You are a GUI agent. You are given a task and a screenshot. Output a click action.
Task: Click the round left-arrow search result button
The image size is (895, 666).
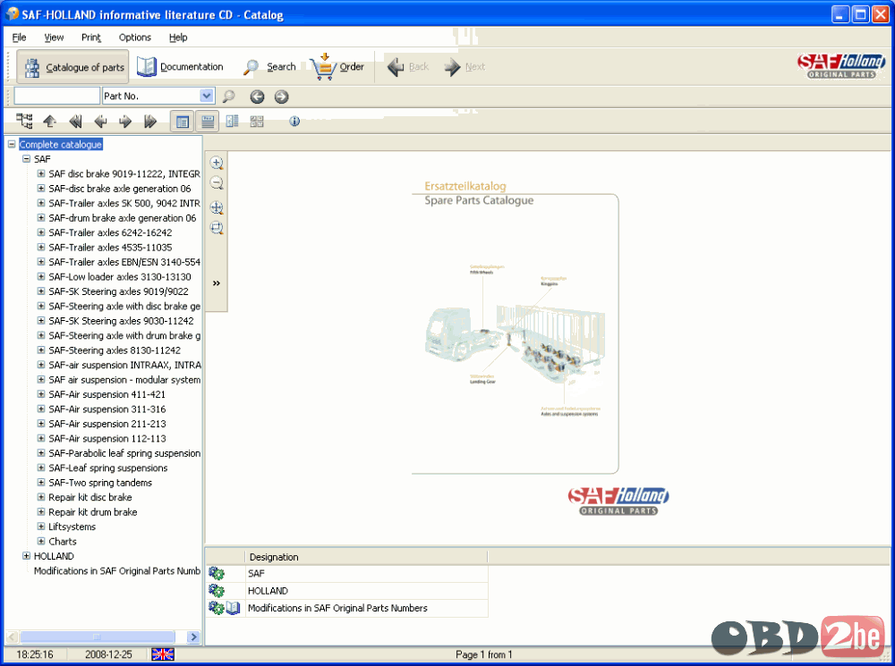[258, 97]
